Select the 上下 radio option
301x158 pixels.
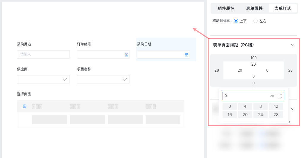(x=236, y=21)
